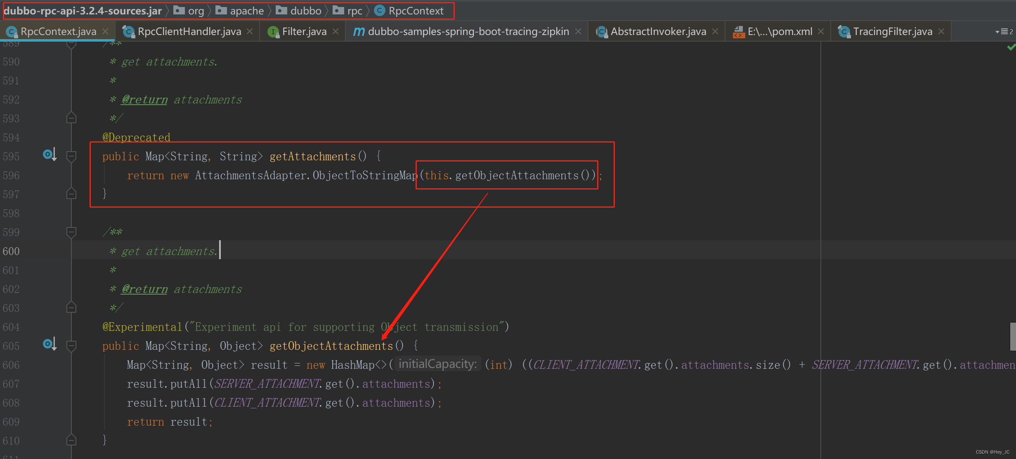The width and height of the screenshot is (1016, 459).
Task: Click the vertical scrollbar thumb on the right
Action: click(1012, 336)
